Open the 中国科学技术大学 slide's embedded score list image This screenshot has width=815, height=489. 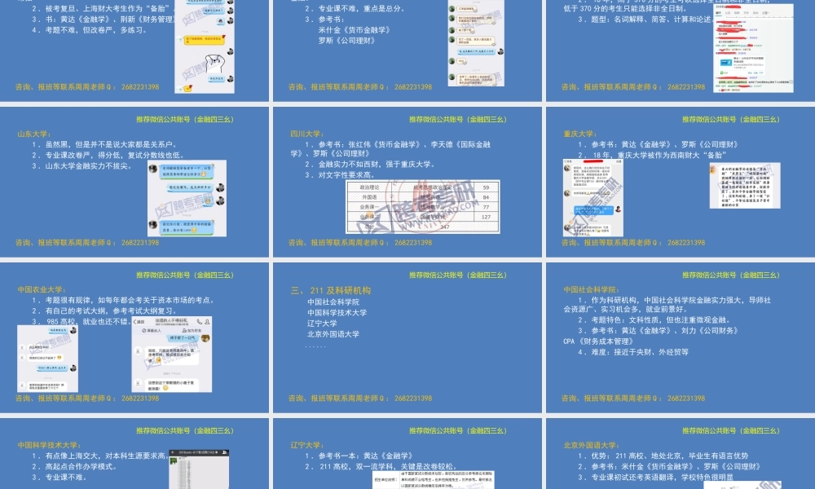point(200,470)
